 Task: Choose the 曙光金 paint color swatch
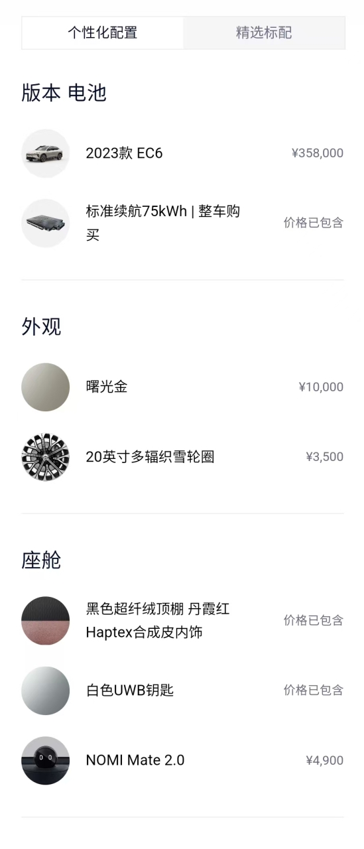click(x=45, y=387)
